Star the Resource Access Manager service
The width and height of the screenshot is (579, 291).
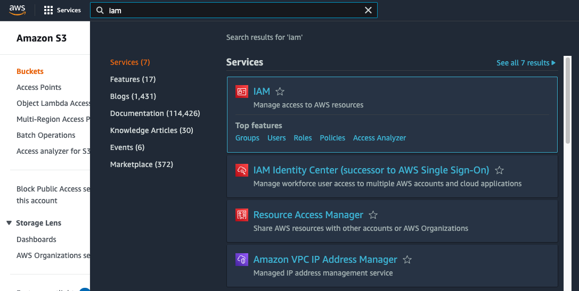coord(373,214)
